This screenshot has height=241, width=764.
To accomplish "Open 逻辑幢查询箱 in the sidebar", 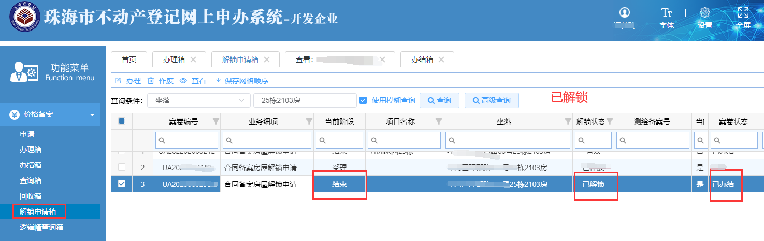I will 41,227.
